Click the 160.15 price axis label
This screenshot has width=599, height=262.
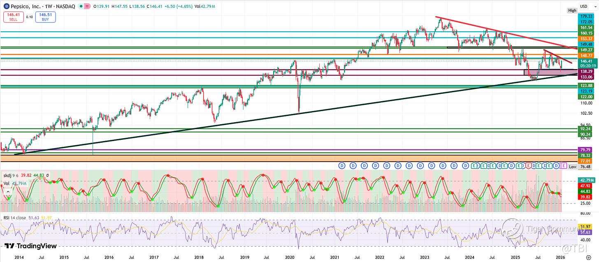(586, 32)
